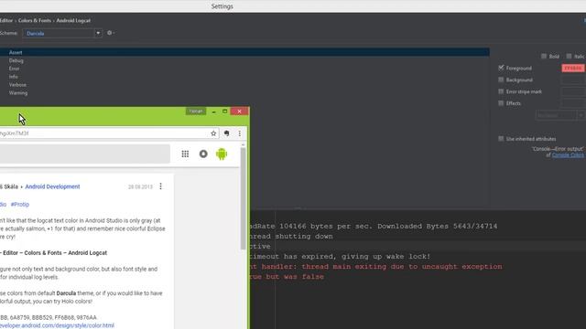The width and height of the screenshot is (586, 329).
Task: Open post options three-dot menu
Action: tap(161, 186)
